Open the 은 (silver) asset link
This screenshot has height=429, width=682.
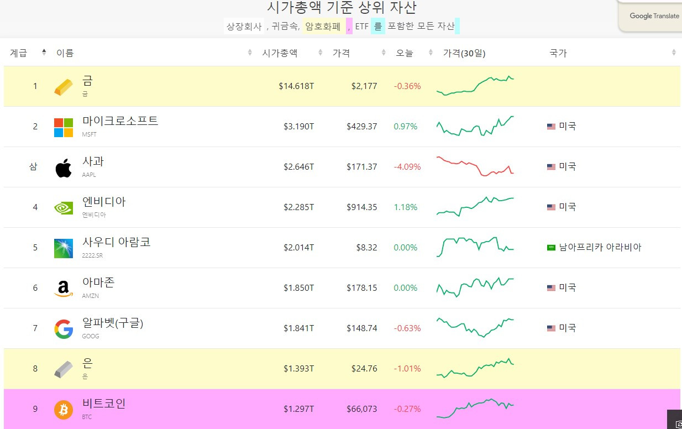coord(87,363)
